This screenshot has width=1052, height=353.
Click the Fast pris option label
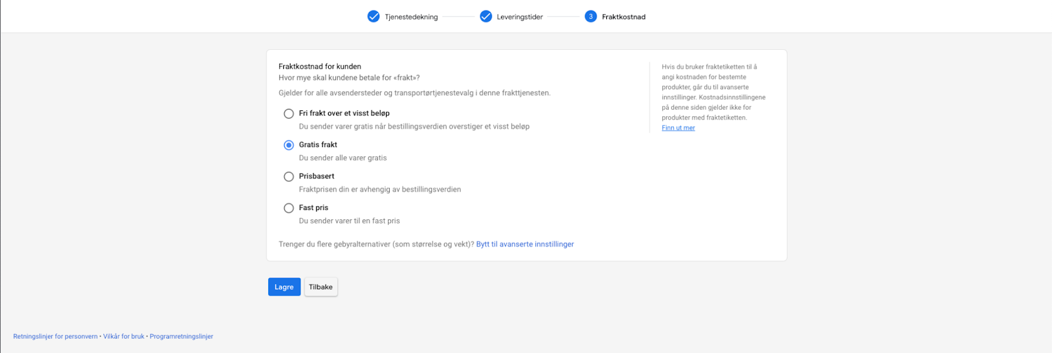point(314,207)
